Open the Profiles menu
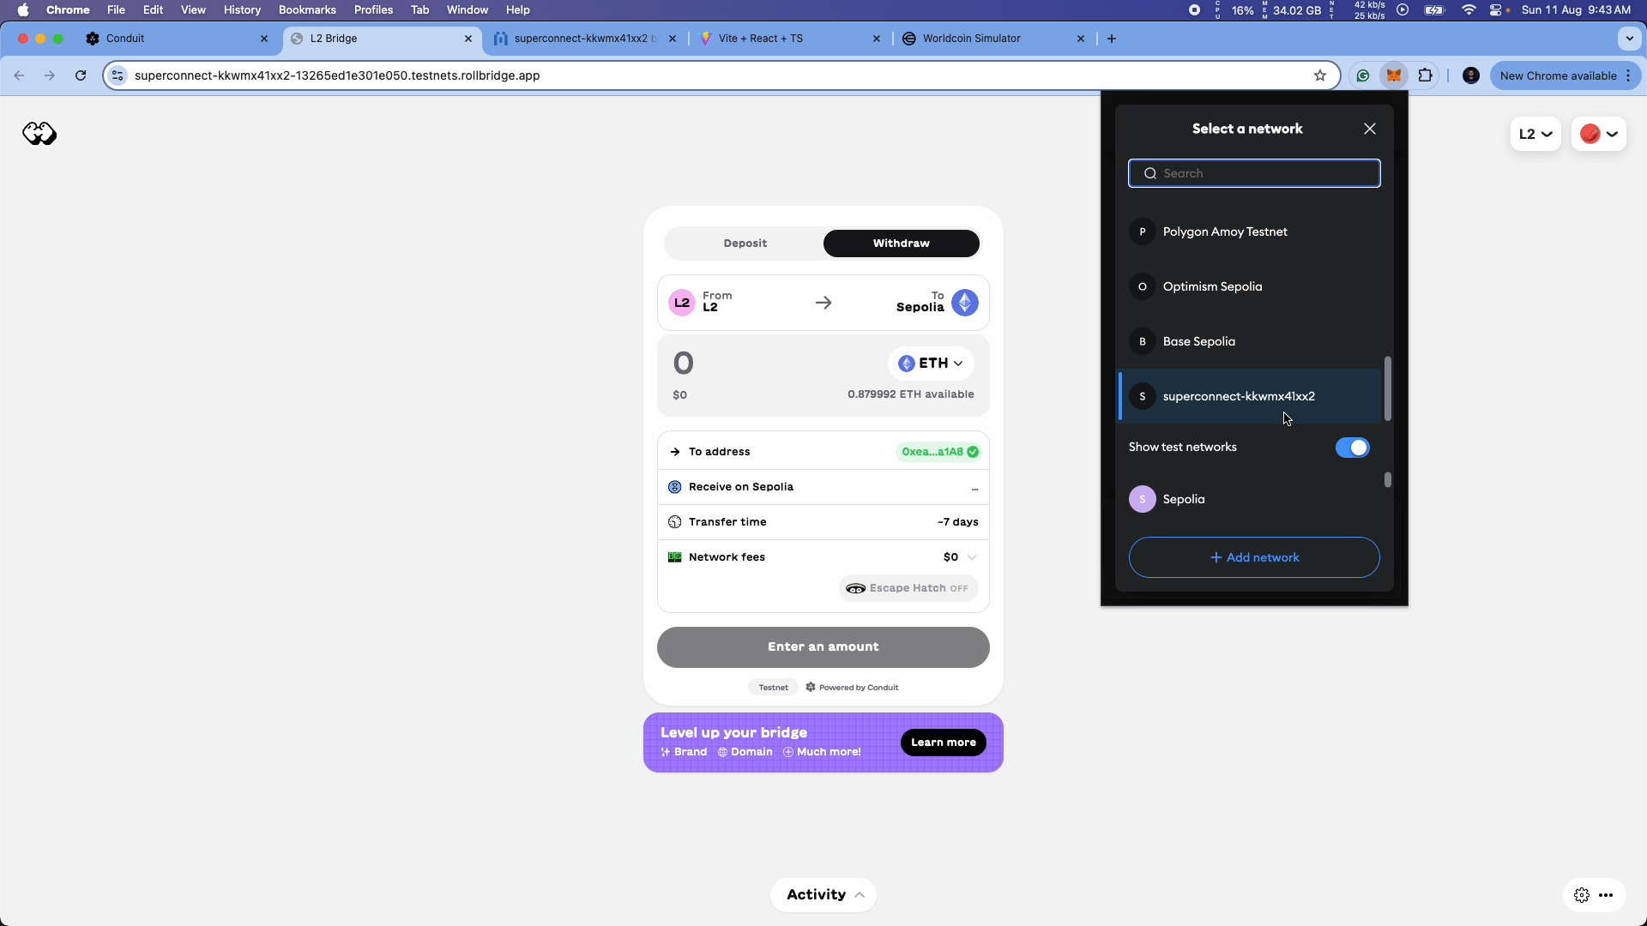1647x926 pixels. click(x=373, y=10)
